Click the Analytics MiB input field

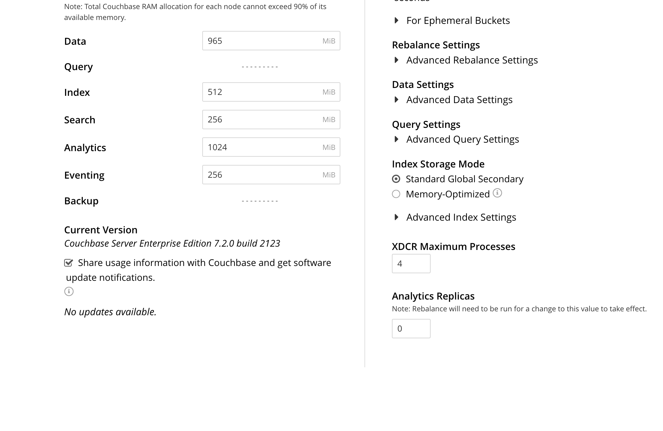pos(271,147)
